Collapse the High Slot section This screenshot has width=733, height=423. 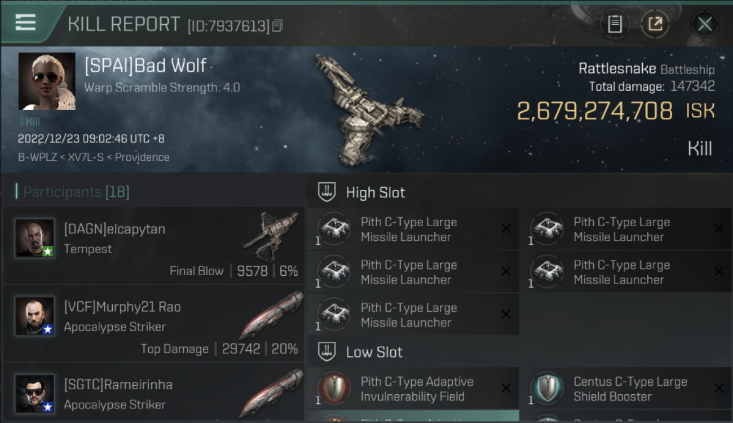pos(361,192)
